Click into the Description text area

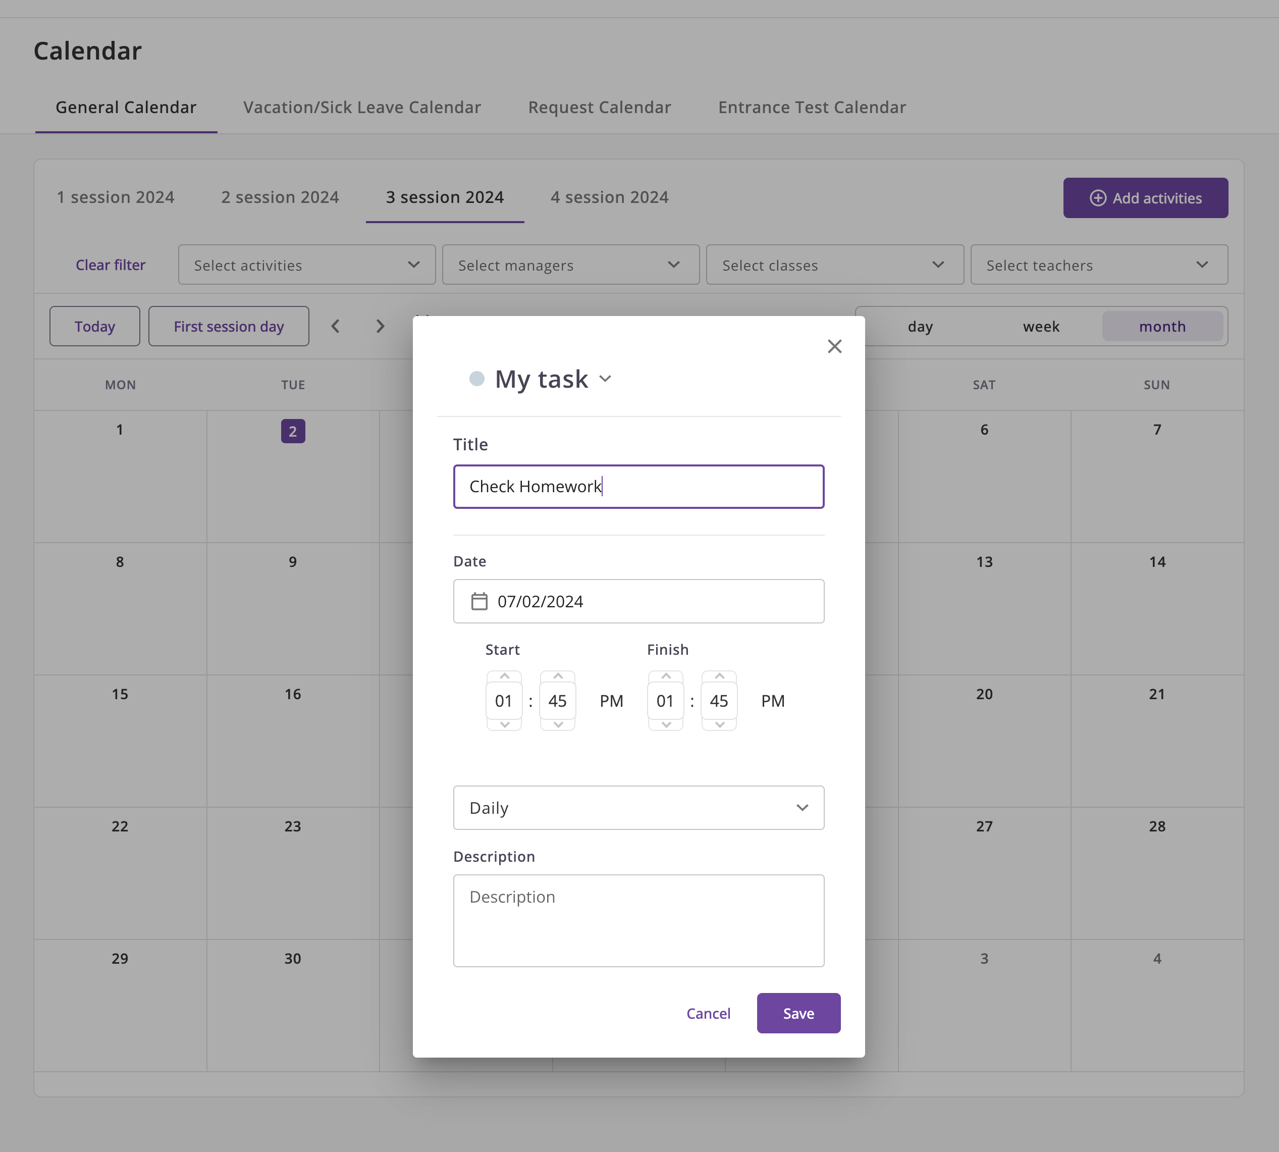click(638, 920)
